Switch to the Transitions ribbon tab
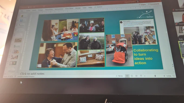The height and width of the screenshot is (103, 184). 49,10
